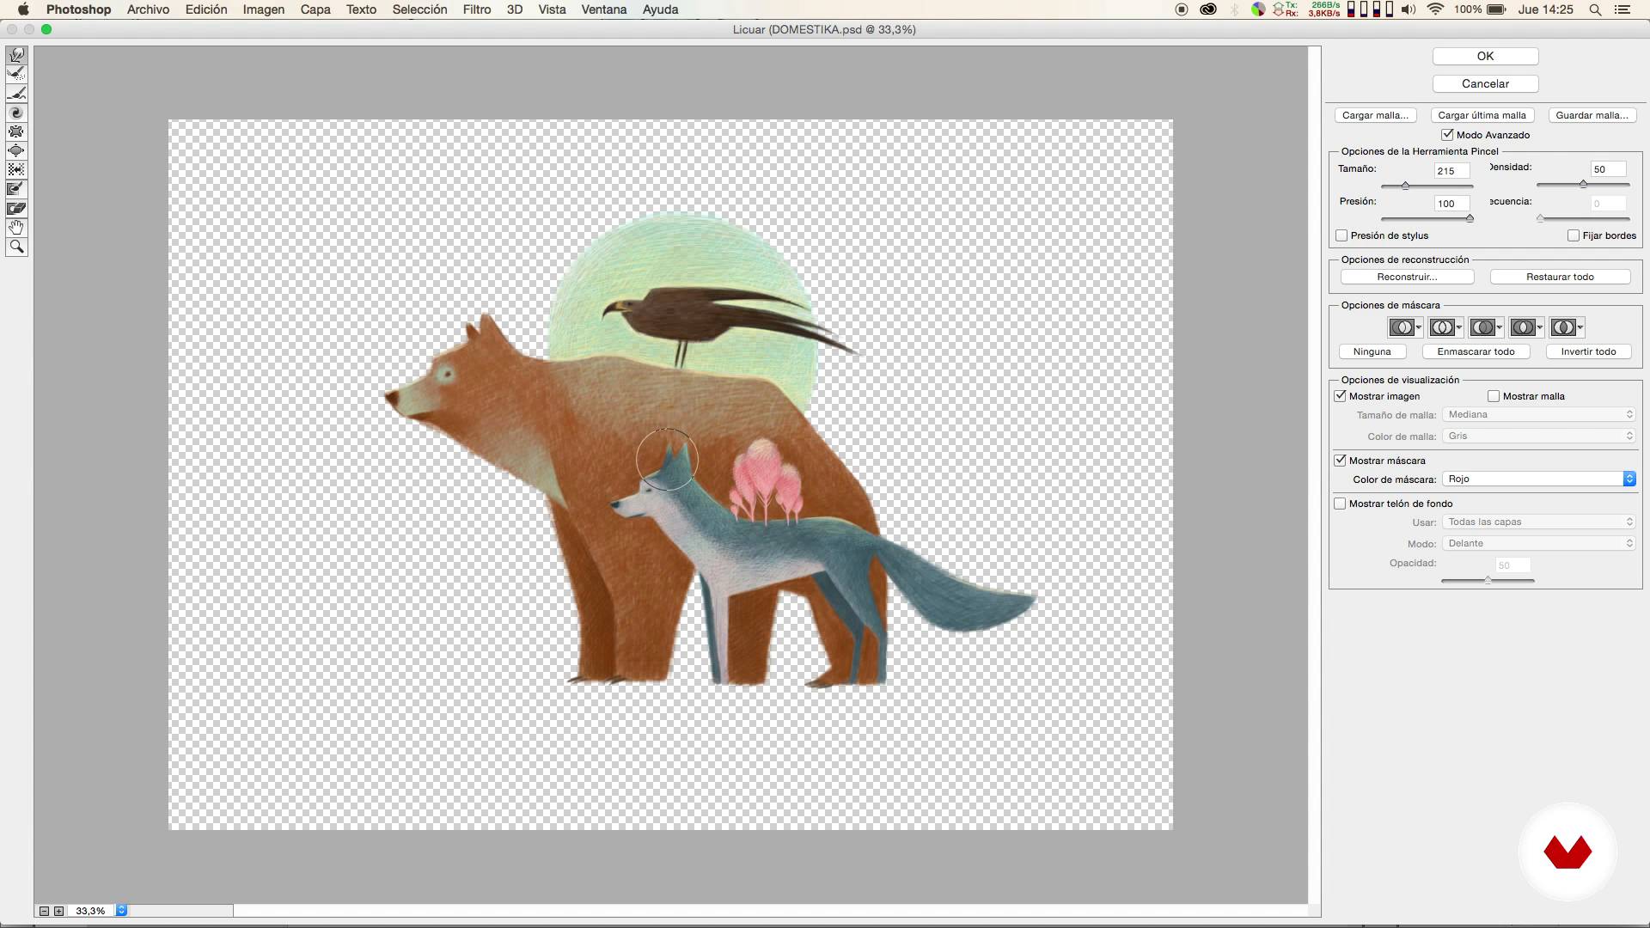The height and width of the screenshot is (928, 1650).
Task: Open the Imagen menu
Action: click(264, 9)
